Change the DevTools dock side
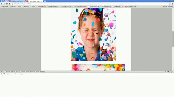 (x=171, y=72)
